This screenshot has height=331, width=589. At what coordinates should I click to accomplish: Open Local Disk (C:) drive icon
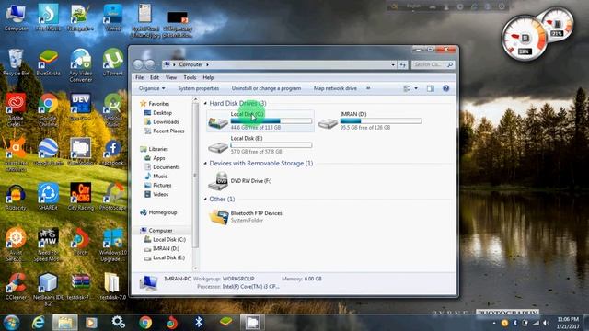click(x=218, y=122)
